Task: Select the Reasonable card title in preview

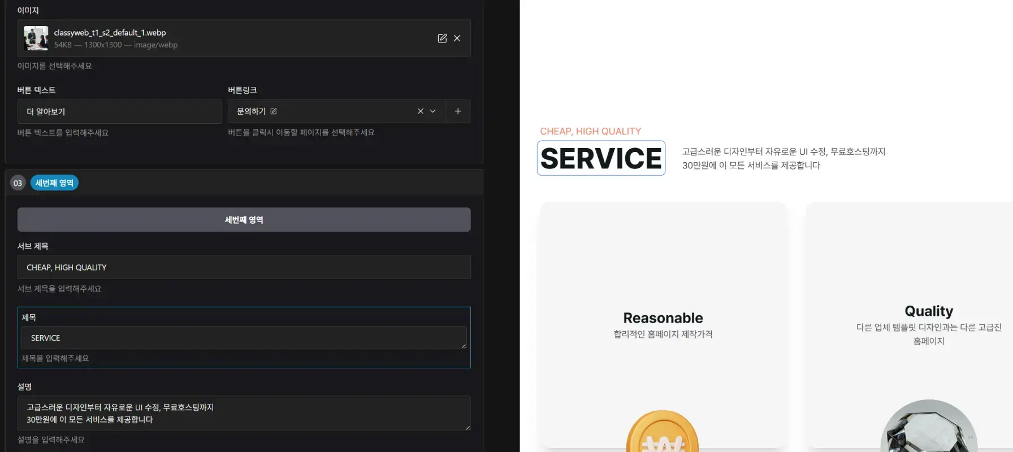Action: [x=663, y=318]
